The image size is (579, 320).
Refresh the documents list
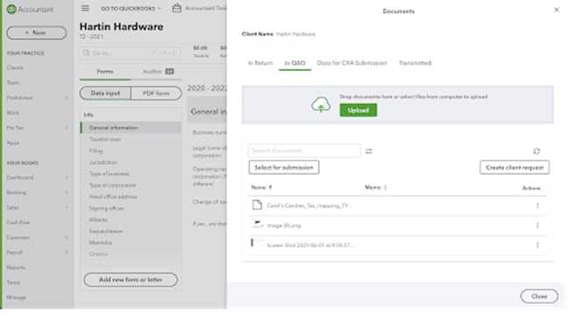pos(537,151)
